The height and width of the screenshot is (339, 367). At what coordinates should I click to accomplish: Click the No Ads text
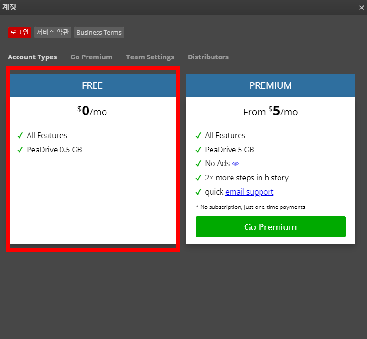click(217, 164)
